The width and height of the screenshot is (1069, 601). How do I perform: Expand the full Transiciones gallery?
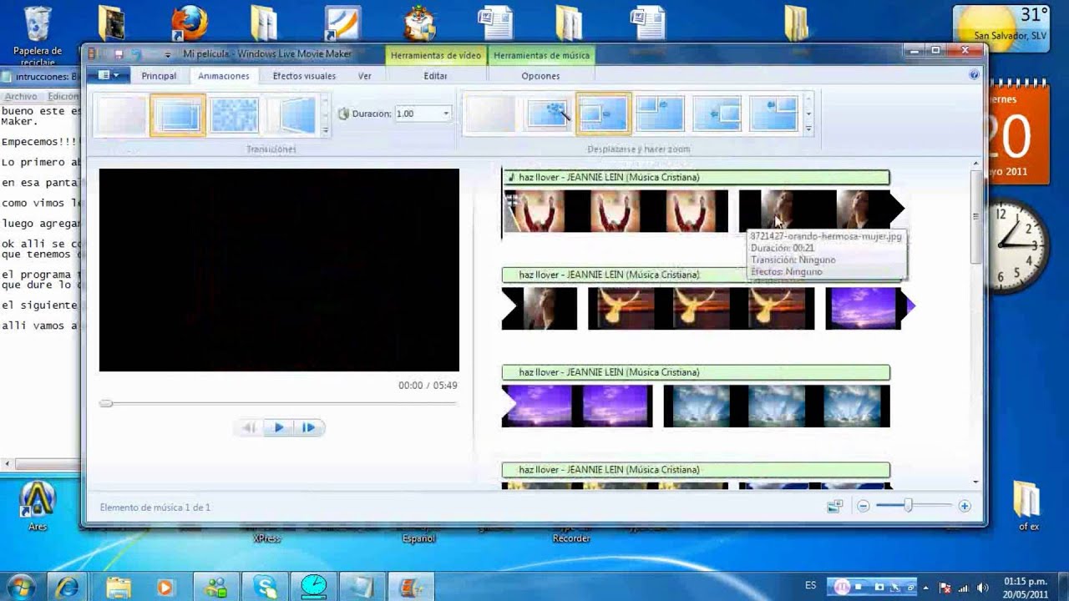(x=325, y=130)
